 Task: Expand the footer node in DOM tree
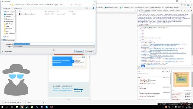click(x=141, y=41)
